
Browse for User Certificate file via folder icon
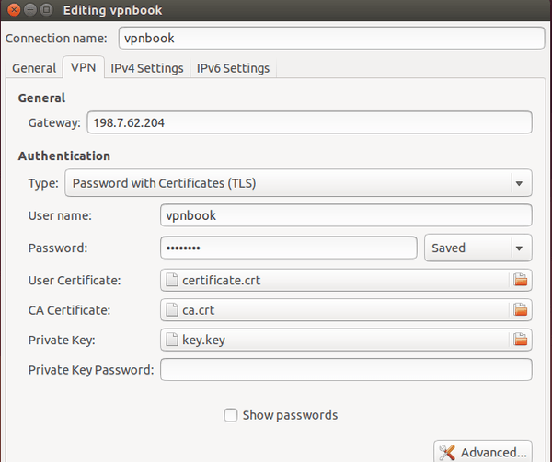[520, 280]
